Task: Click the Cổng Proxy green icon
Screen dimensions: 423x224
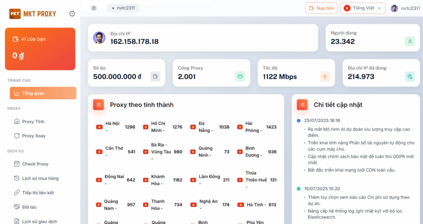Action: [240, 76]
